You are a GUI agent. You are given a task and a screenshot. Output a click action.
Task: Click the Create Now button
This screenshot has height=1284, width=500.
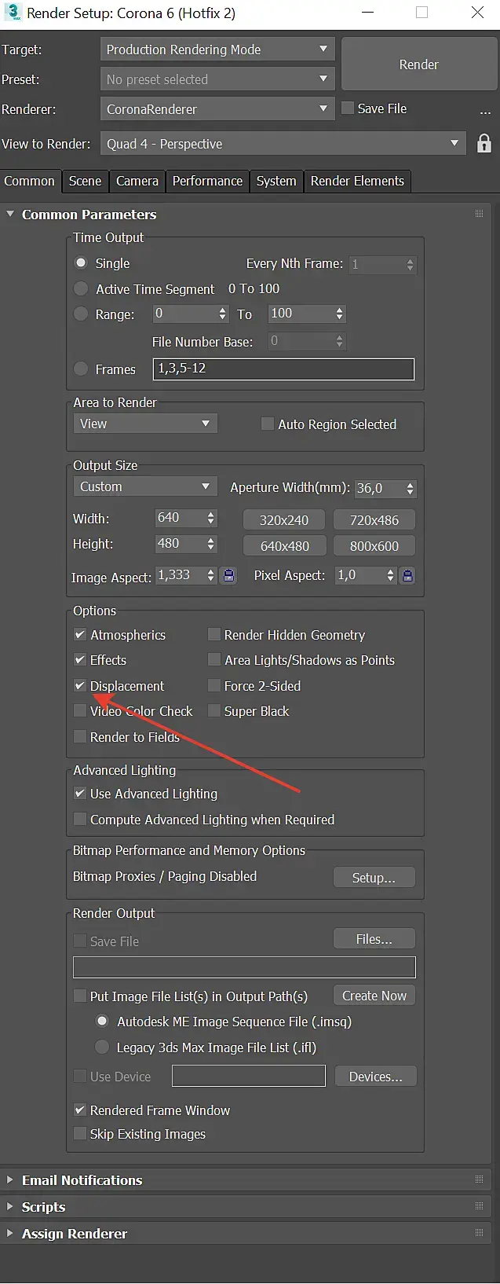(x=374, y=996)
